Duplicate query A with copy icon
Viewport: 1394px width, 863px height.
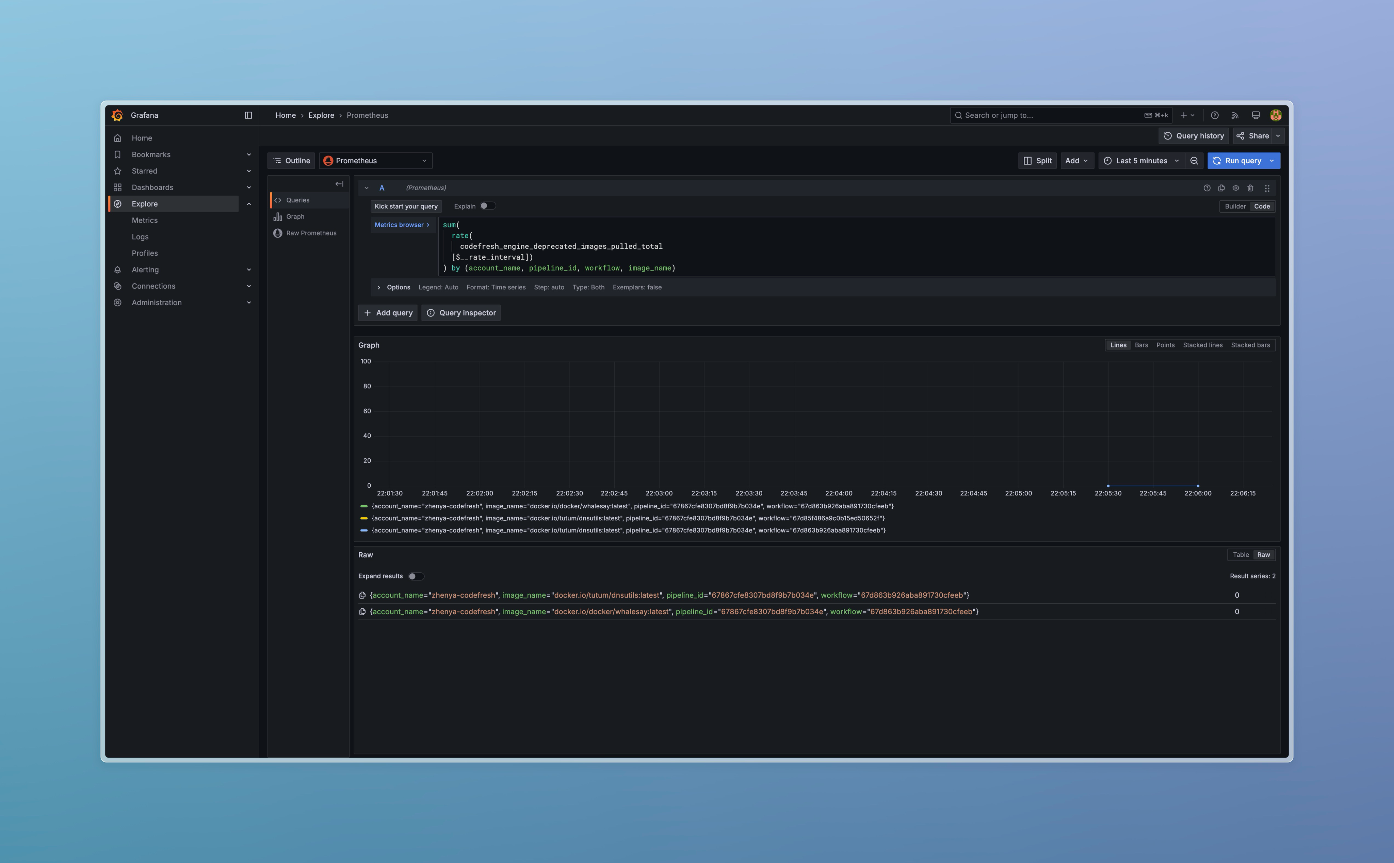click(x=1221, y=188)
